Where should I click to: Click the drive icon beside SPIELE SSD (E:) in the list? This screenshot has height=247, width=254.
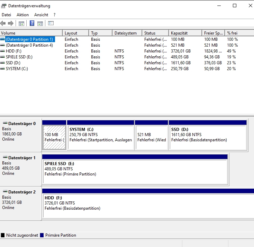(2, 57)
